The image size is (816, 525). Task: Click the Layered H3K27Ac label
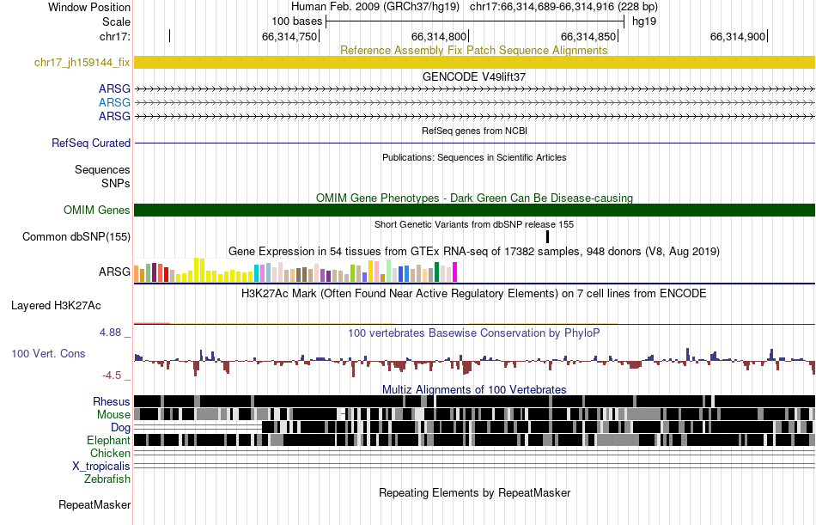(56, 306)
